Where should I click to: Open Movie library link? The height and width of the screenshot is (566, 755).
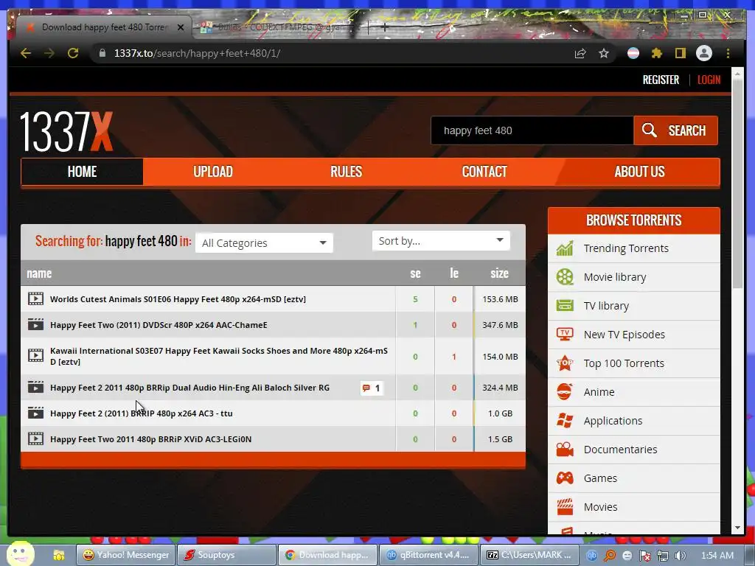coord(615,277)
